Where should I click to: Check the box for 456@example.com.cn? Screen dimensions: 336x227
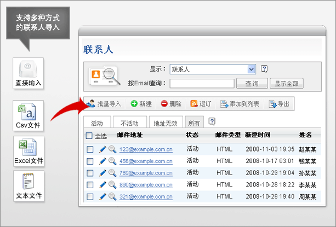pos(90,161)
